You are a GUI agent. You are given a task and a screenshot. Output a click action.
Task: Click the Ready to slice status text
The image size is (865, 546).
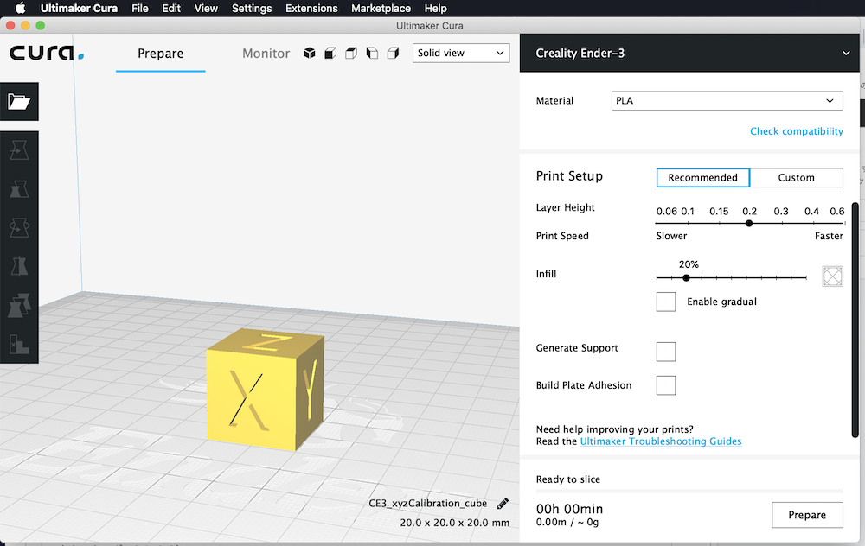tap(567, 479)
